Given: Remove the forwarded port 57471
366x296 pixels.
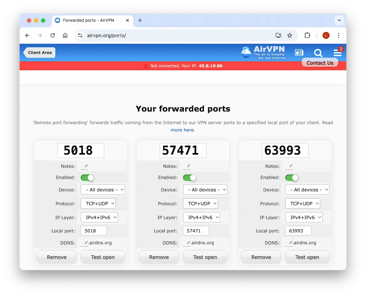Looking at the screenshot, I should (x=159, y=257).
